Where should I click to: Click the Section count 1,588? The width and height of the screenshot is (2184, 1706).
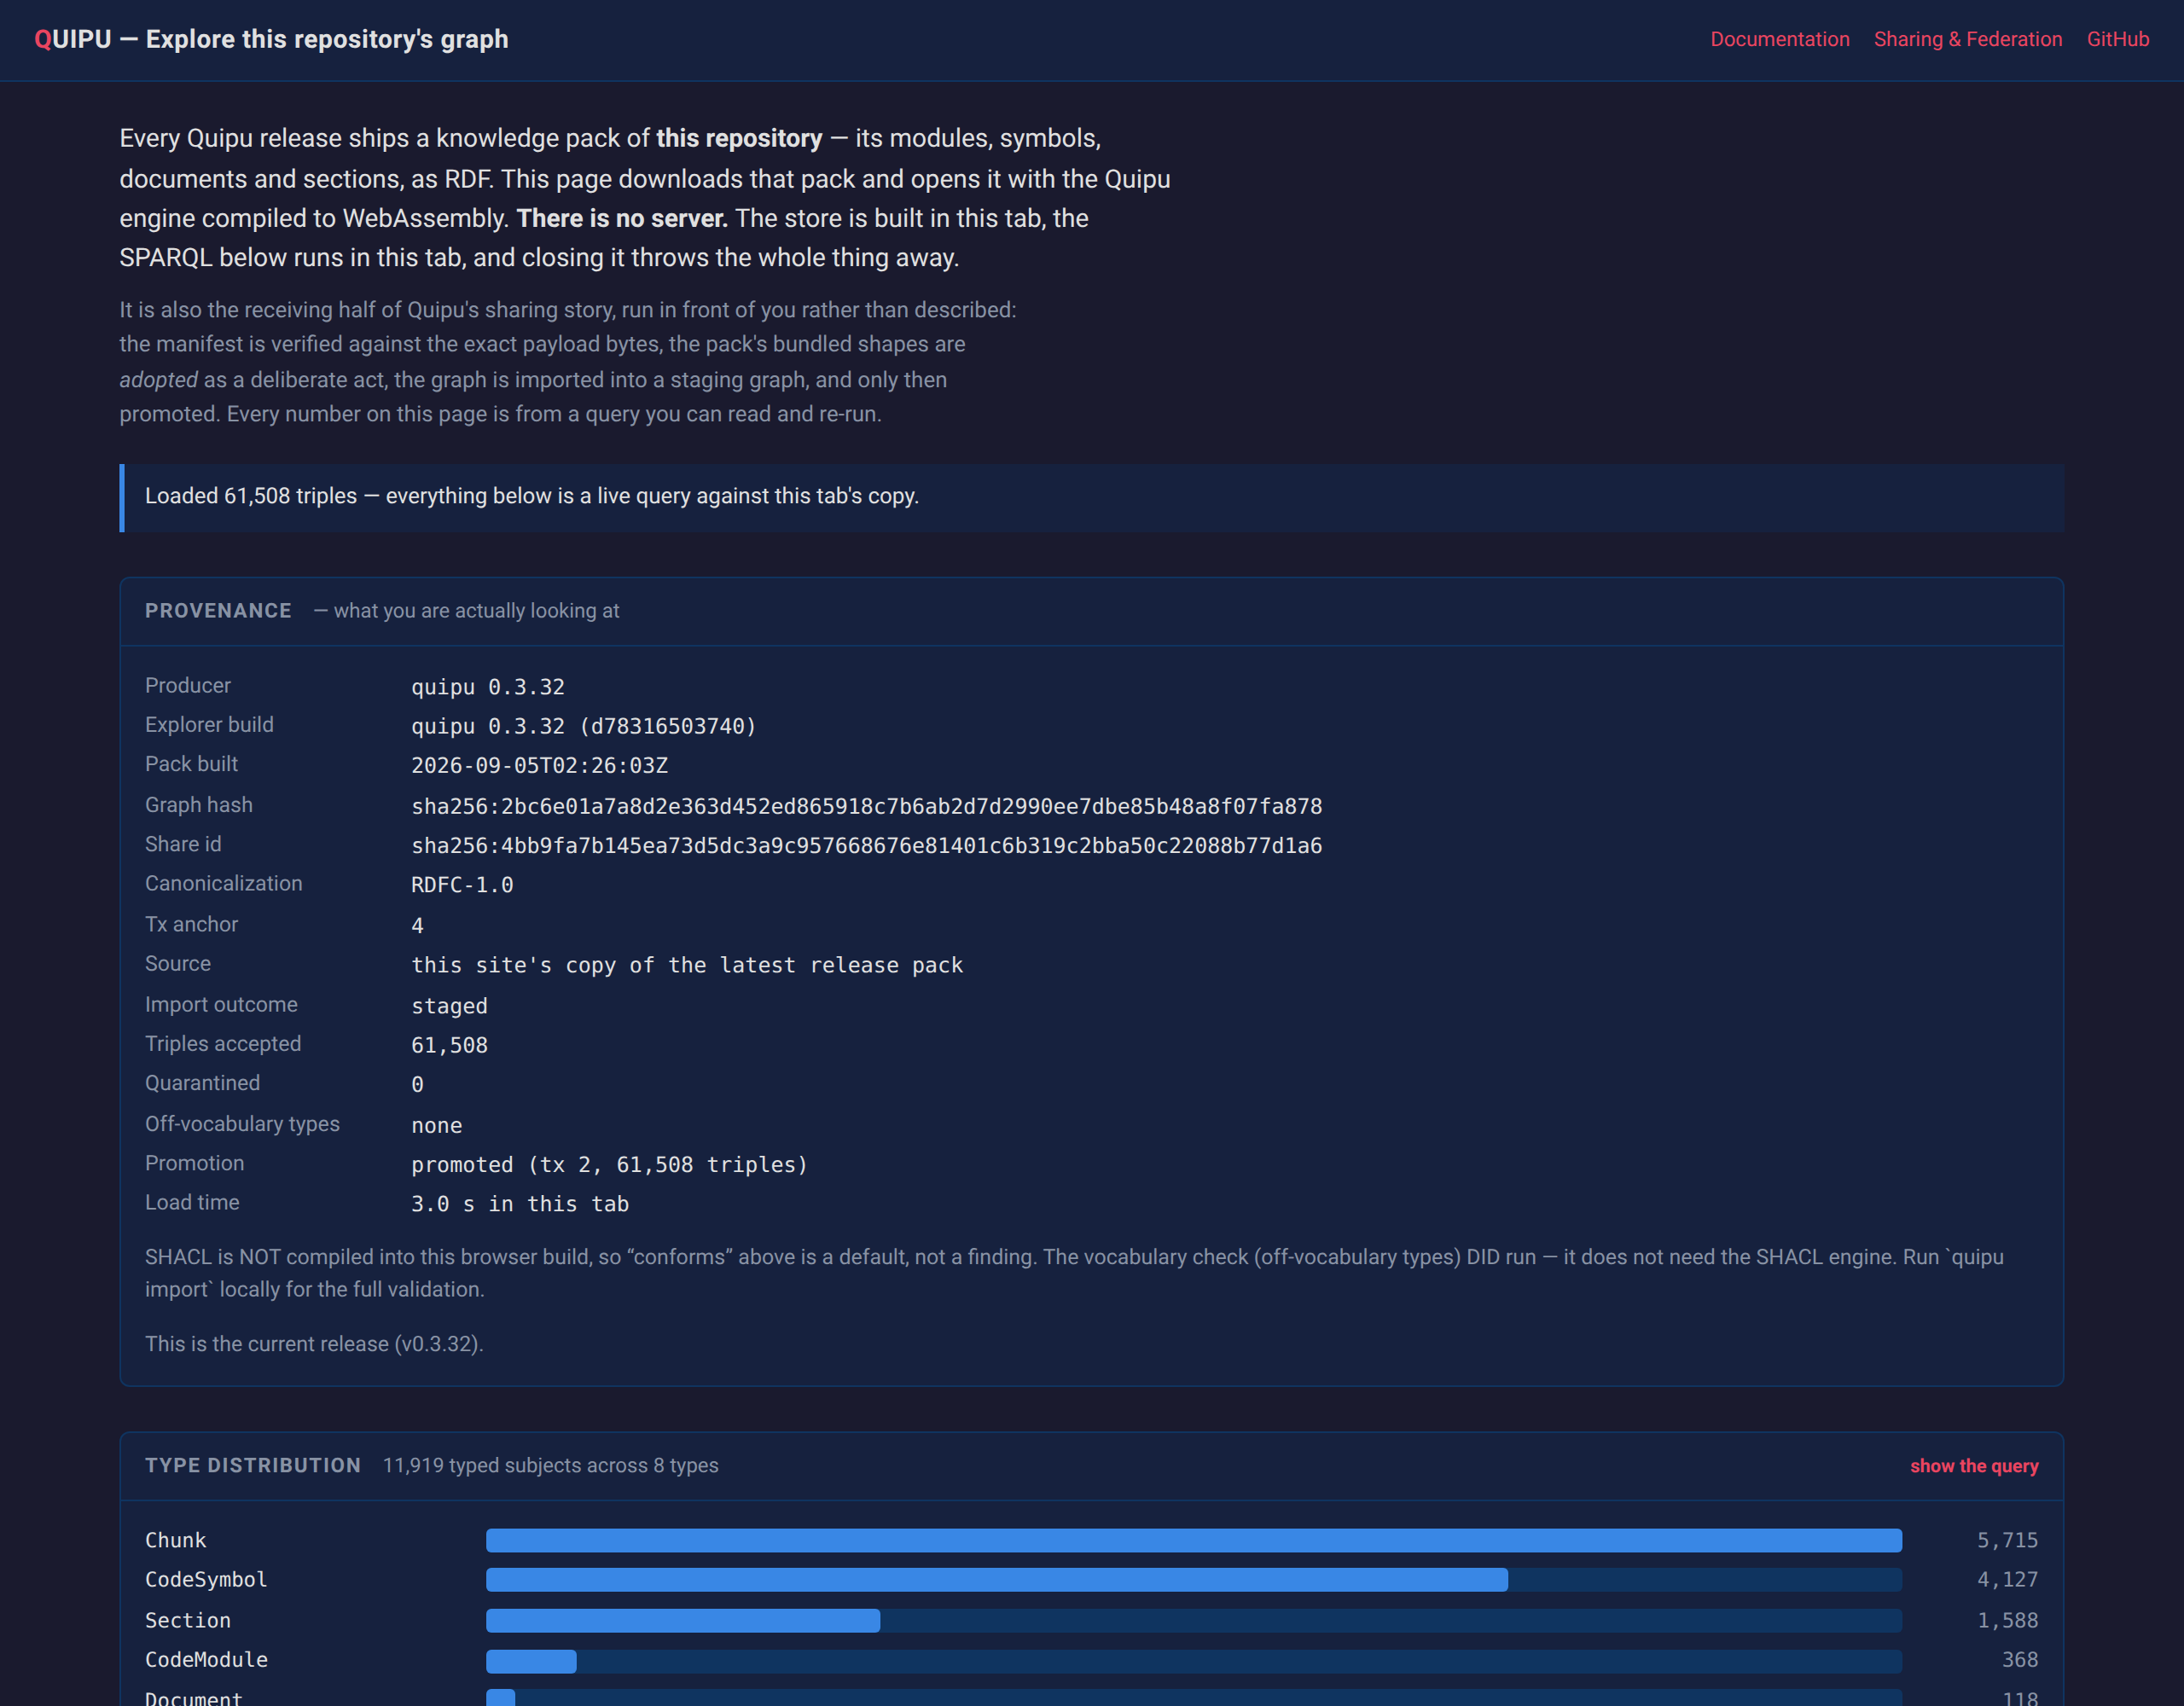point(2007,1620)
